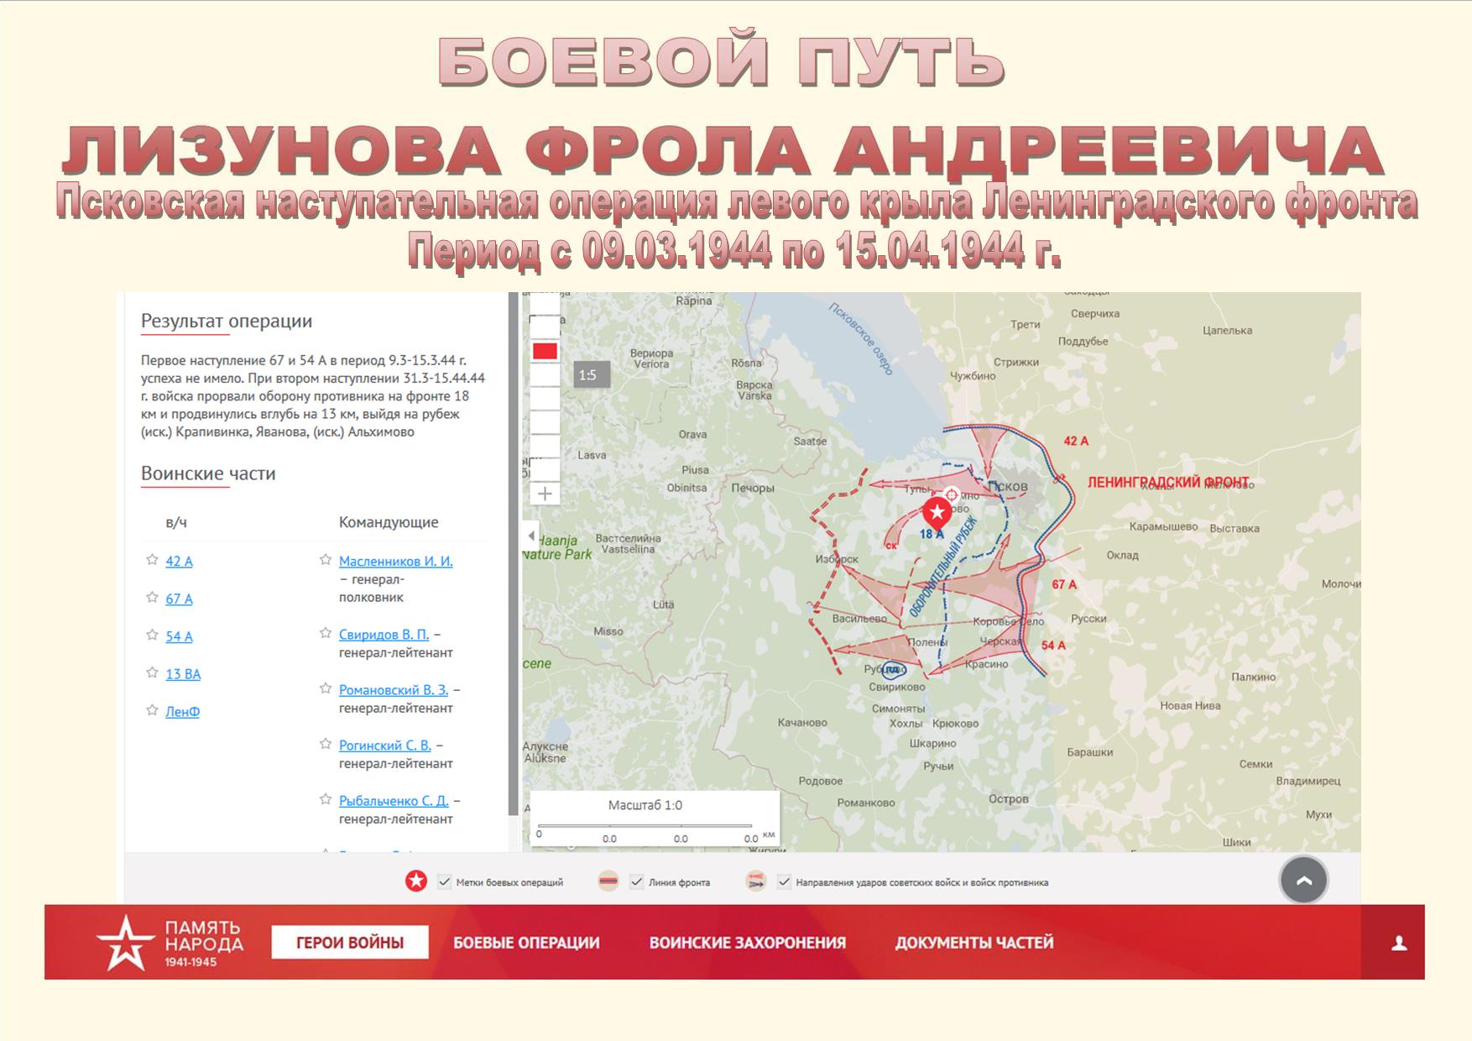The height and width of the screenshot is (1041, 1472).
Task: Click the star icon next to 67 А
Action: [x=152, y=598]
